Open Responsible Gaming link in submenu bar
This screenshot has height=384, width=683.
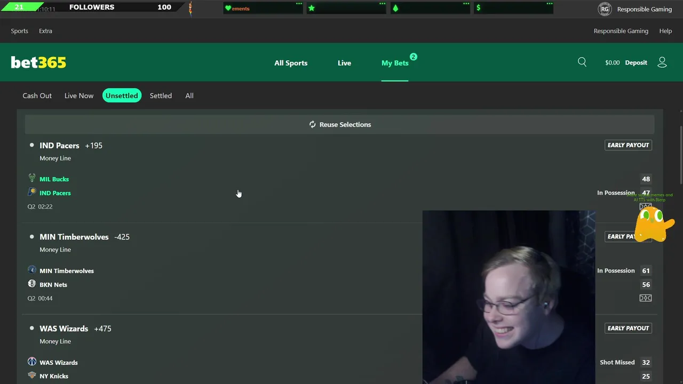pos(621,31)
